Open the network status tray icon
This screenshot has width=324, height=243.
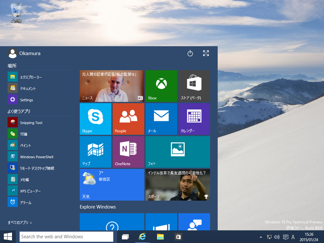[269, 237]
